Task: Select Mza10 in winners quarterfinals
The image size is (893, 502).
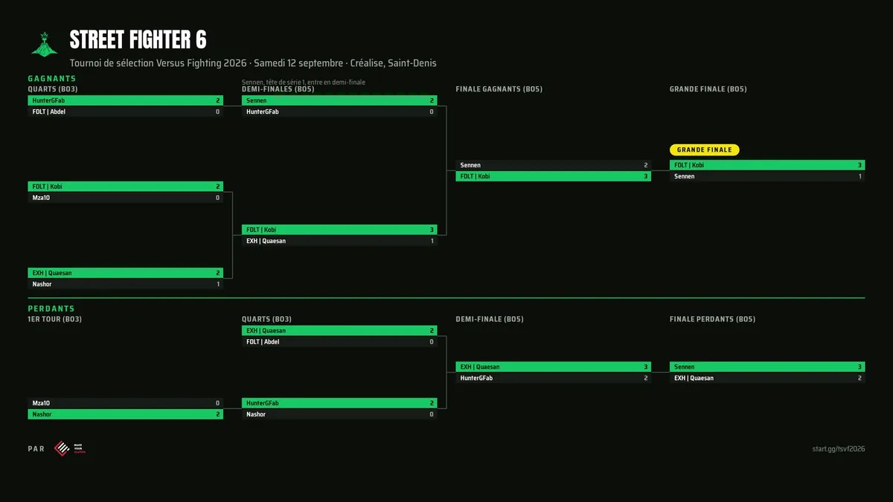Action: coord(125,198)
